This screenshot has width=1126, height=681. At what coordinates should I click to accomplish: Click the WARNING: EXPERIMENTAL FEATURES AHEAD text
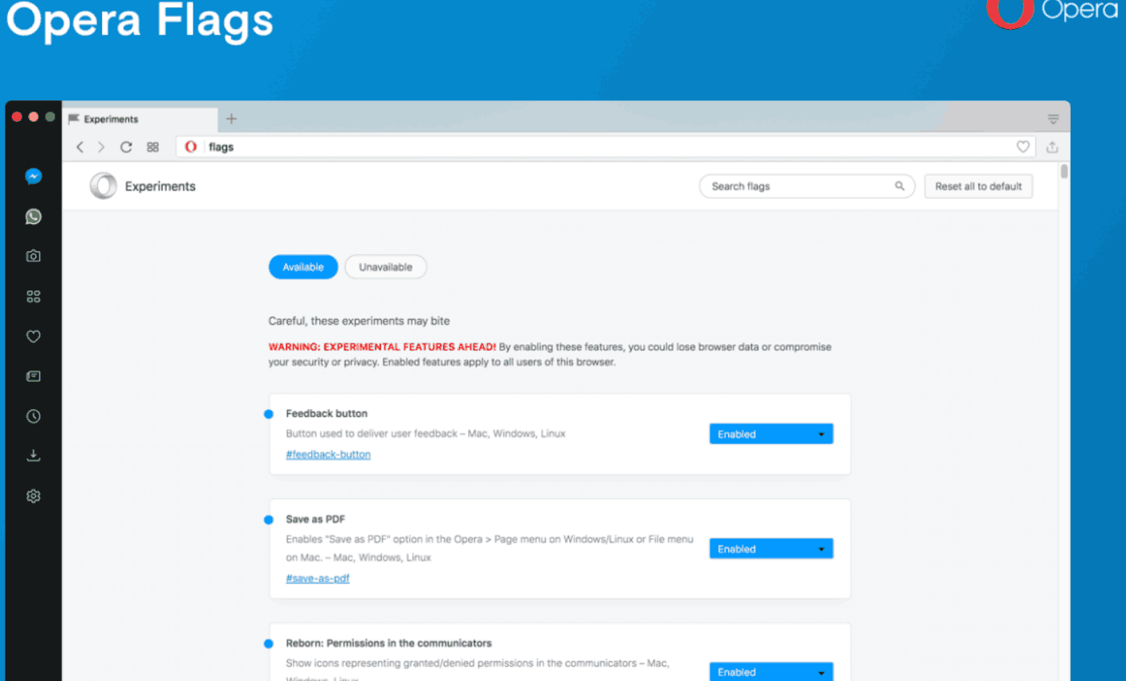382,347
